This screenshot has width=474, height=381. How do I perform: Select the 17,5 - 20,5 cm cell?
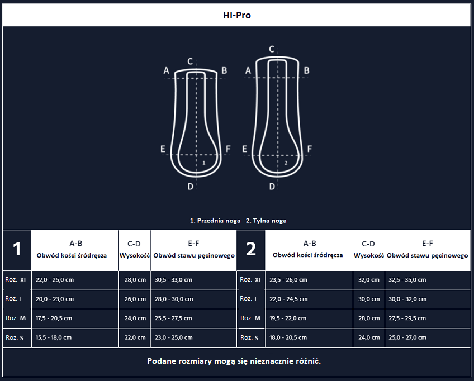coord(54,318)
